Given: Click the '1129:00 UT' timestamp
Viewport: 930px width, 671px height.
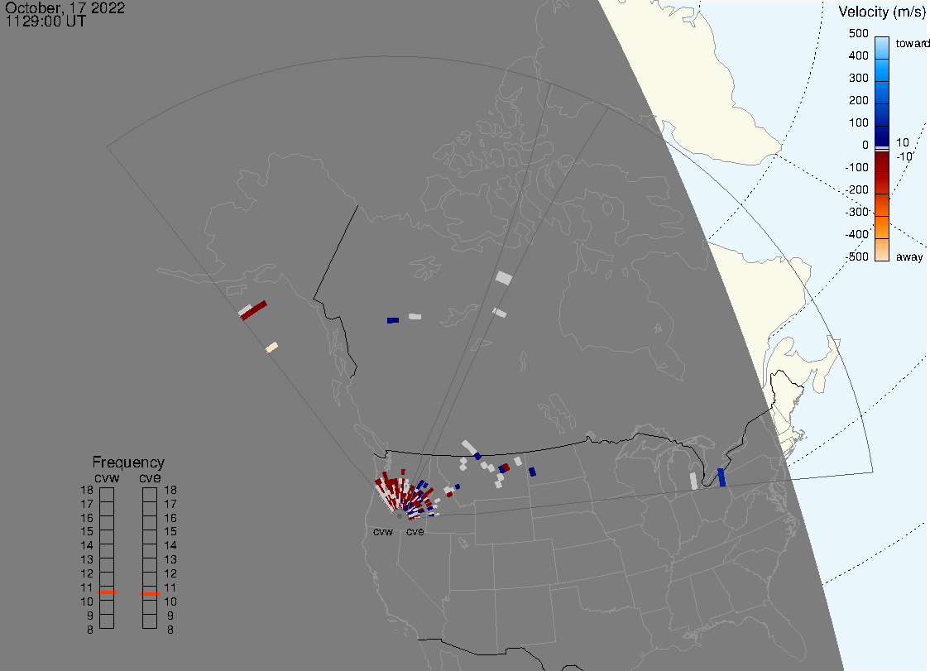Looking at the screenshot, I should pos(46,22).
